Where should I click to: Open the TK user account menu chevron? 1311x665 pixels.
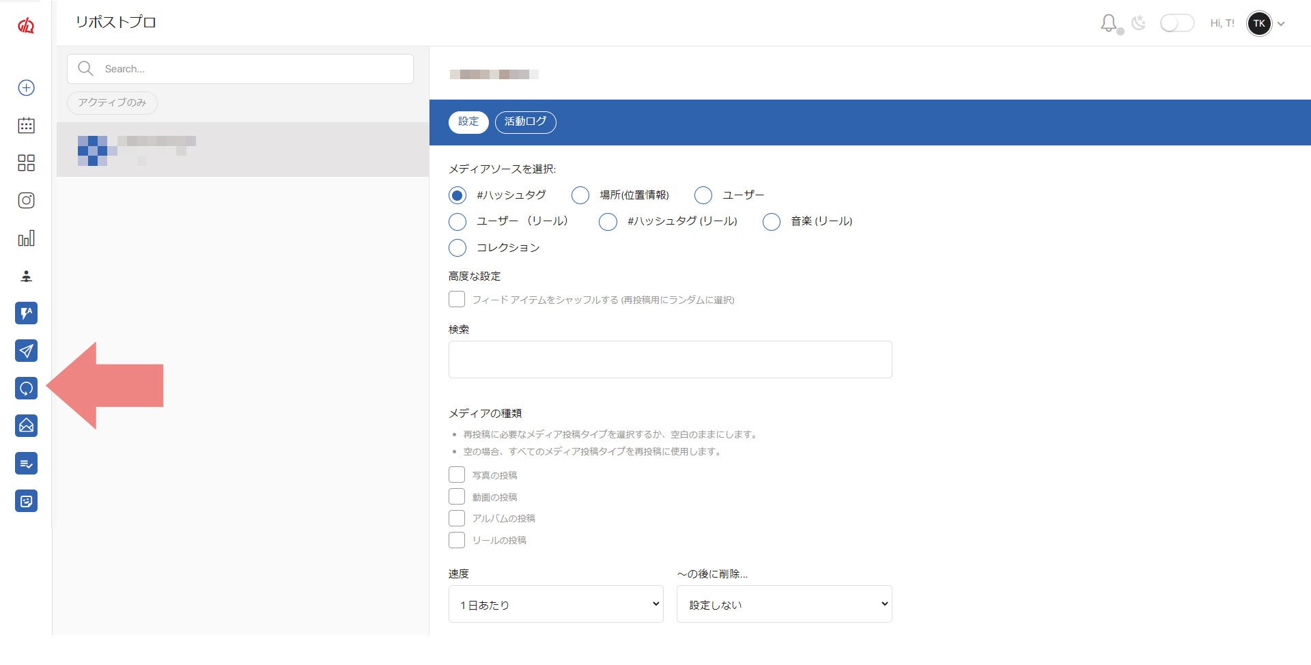1281,24
